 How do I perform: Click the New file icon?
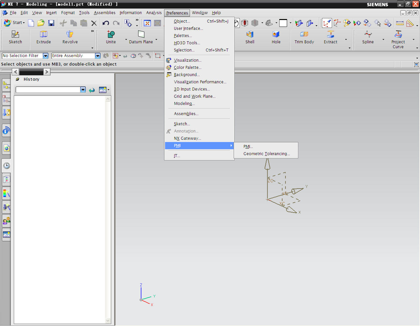pyautogui.click(x=31, y=23)
